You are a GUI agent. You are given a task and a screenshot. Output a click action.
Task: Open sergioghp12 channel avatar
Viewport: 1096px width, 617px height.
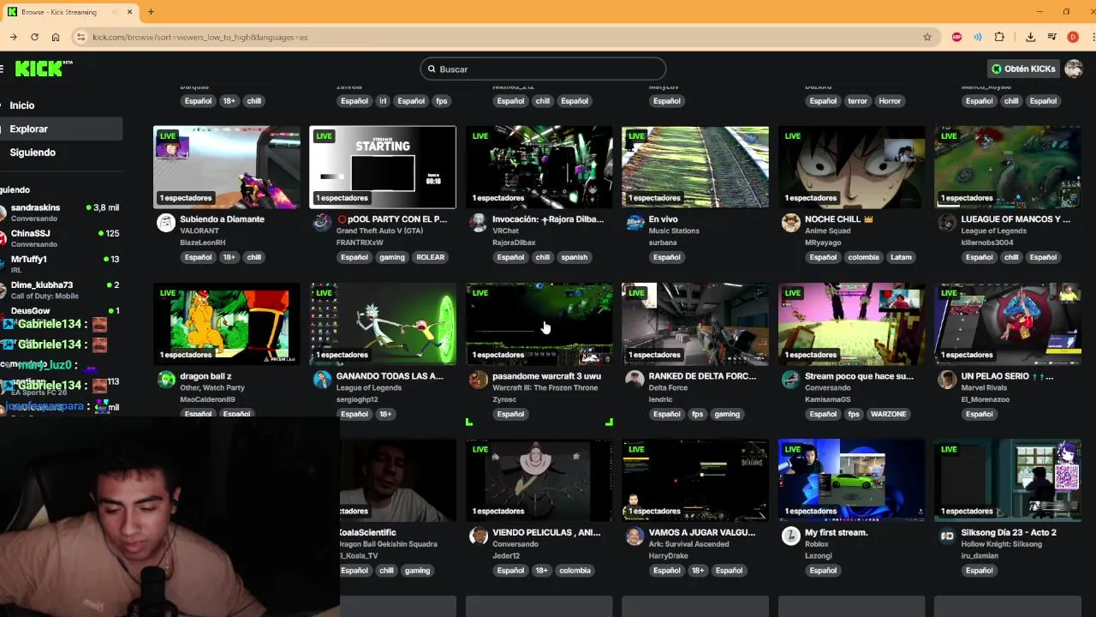click(322, 380)
